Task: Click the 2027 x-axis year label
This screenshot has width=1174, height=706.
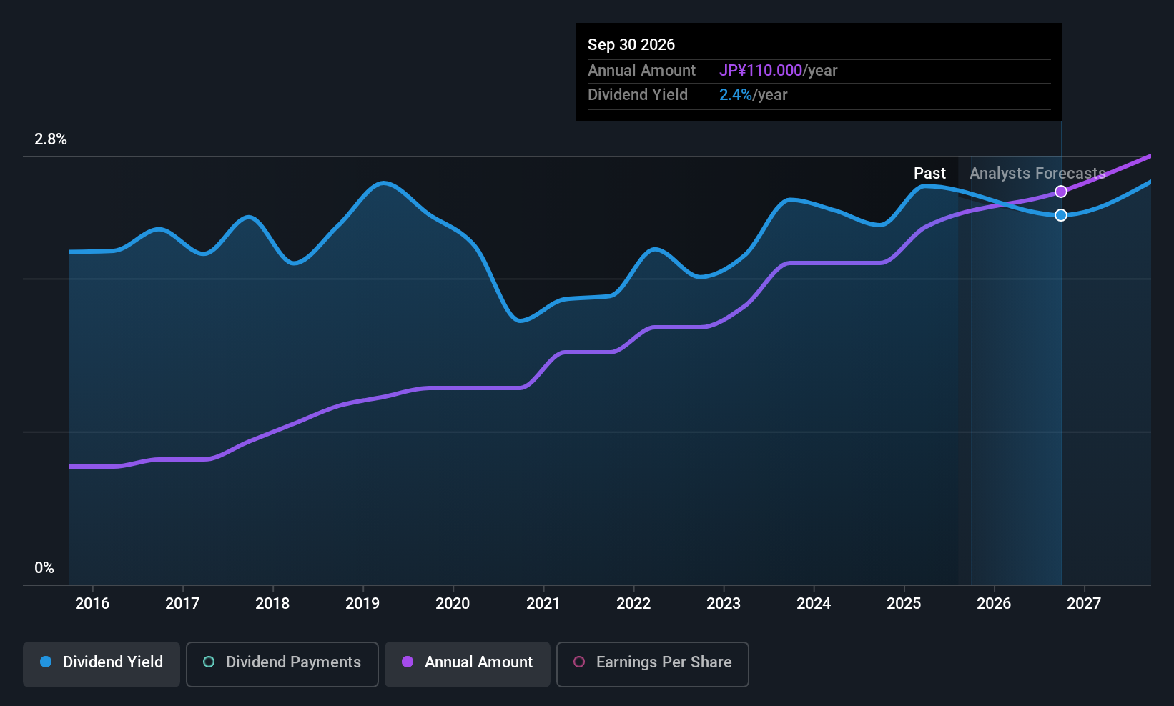Action: (x=1084, y=604)
